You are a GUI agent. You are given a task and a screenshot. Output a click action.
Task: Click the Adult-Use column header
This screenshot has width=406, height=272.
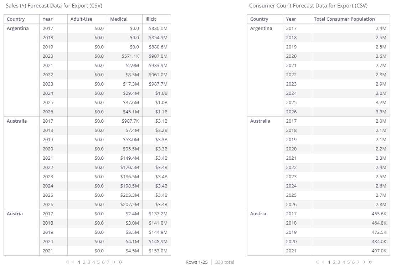point(81,19)
